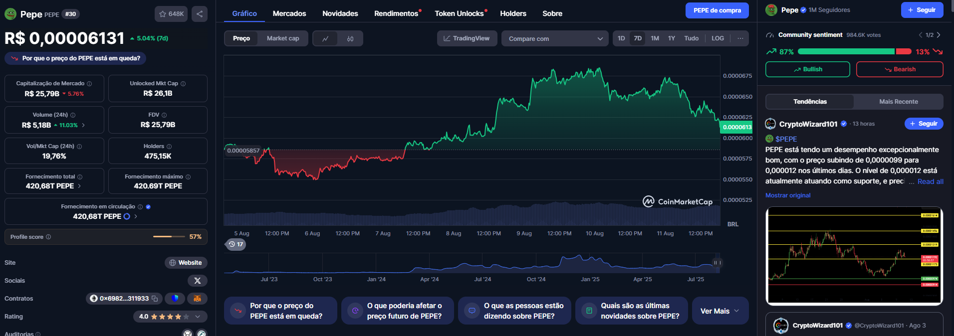Open the post's chart image thumbnail

point(854,256)
